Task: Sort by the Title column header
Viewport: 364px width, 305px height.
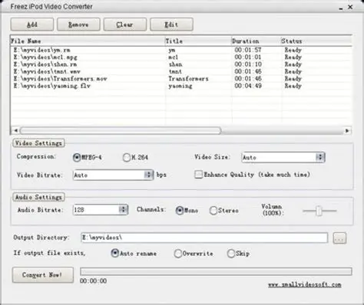Action: click(x=198, y=41)
